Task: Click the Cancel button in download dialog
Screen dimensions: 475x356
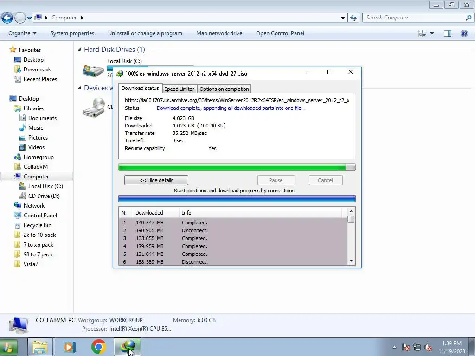Action: (325, 180)
